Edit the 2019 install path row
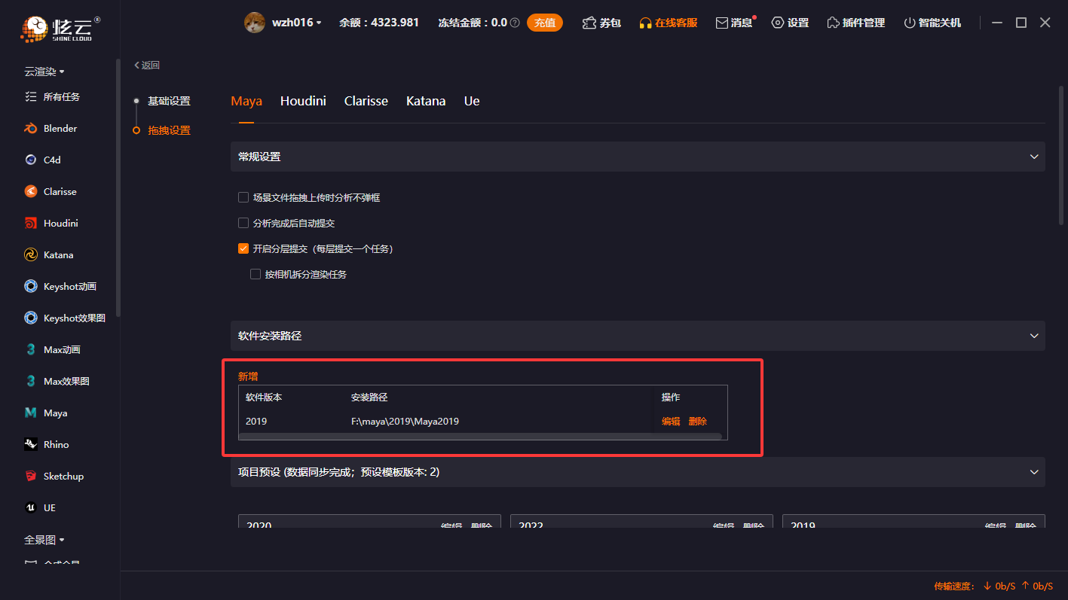Viewport: 1068px width, 600px height. click(x=671, y=422)
